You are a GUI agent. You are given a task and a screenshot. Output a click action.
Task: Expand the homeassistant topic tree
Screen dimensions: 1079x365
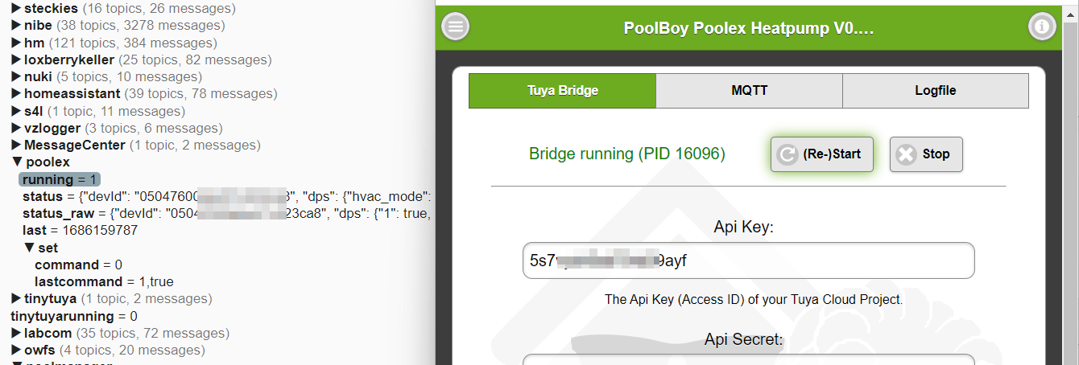(16, 94)
